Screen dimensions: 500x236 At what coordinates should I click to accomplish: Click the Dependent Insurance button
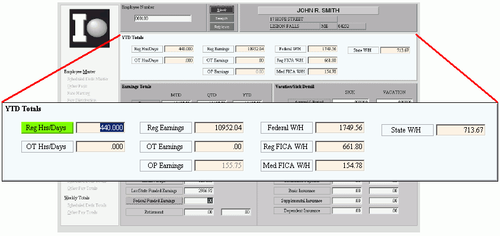(x=302, y=211)
